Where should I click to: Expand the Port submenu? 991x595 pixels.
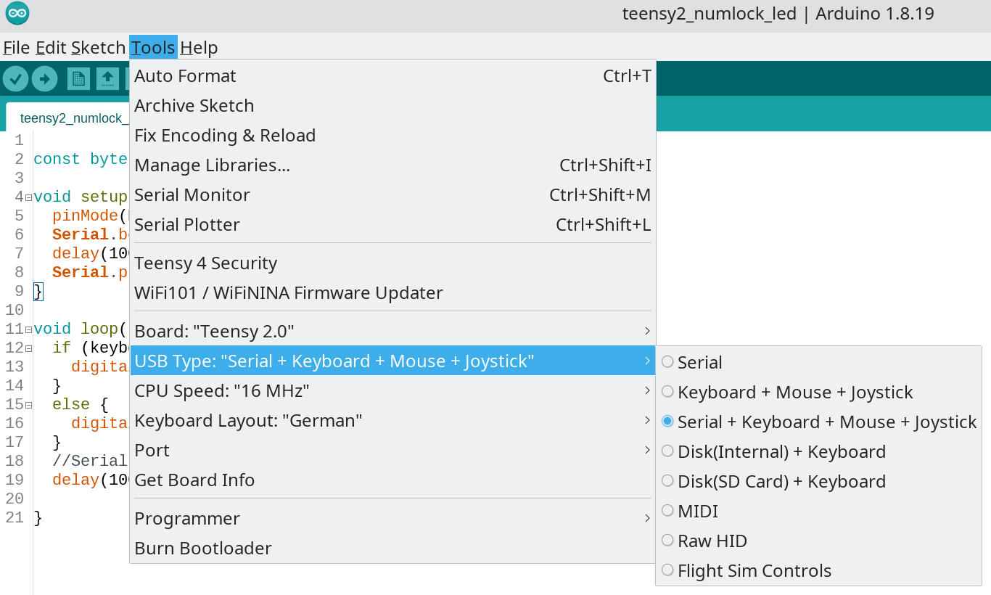[x=392, y=450]
